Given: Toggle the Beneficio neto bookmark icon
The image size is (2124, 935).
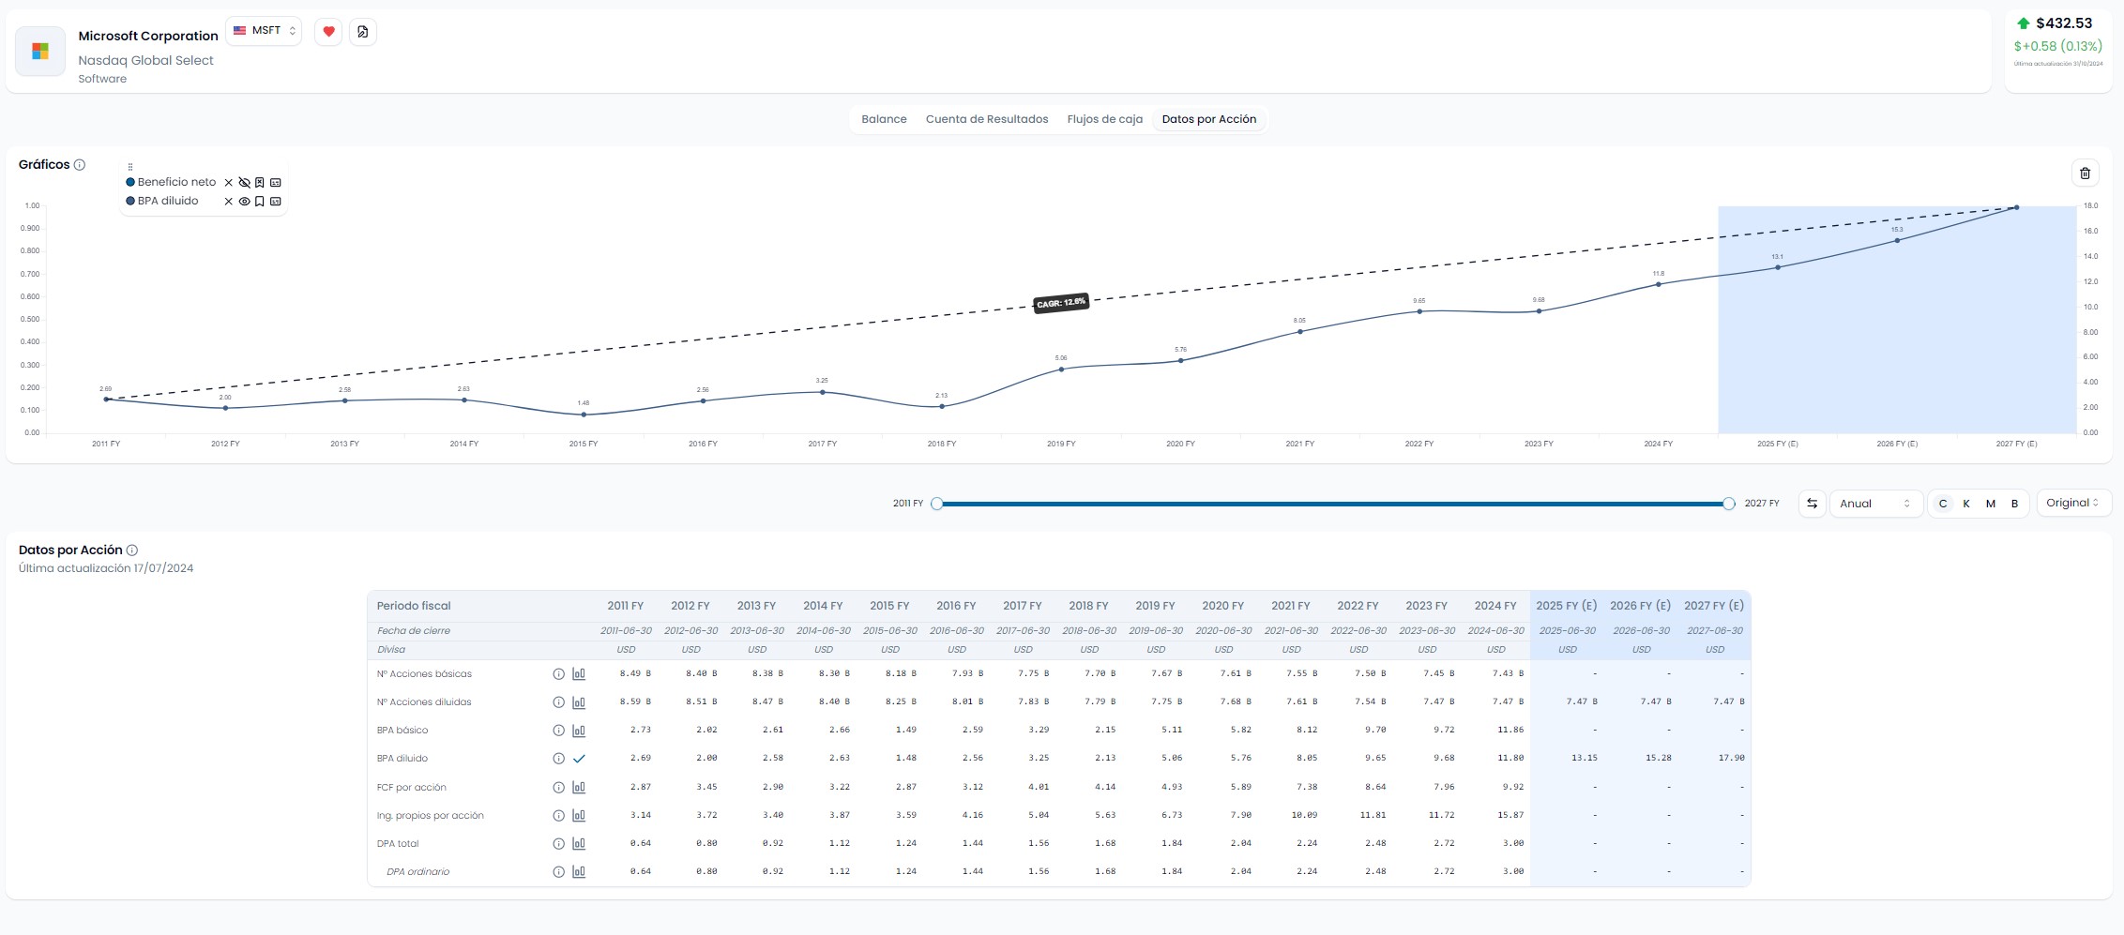Looking at the screenshot, I should [260, 183].
